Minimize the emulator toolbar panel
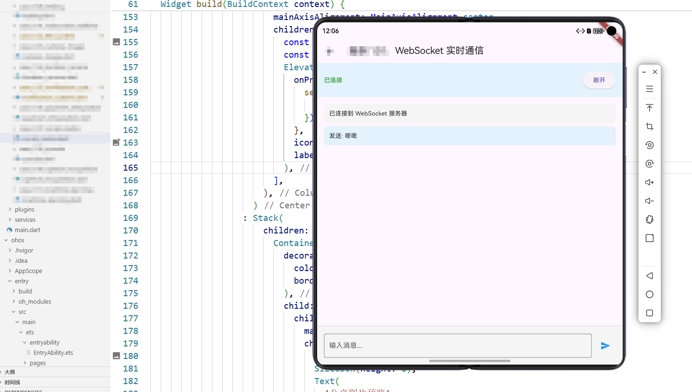 click(644, 72)
